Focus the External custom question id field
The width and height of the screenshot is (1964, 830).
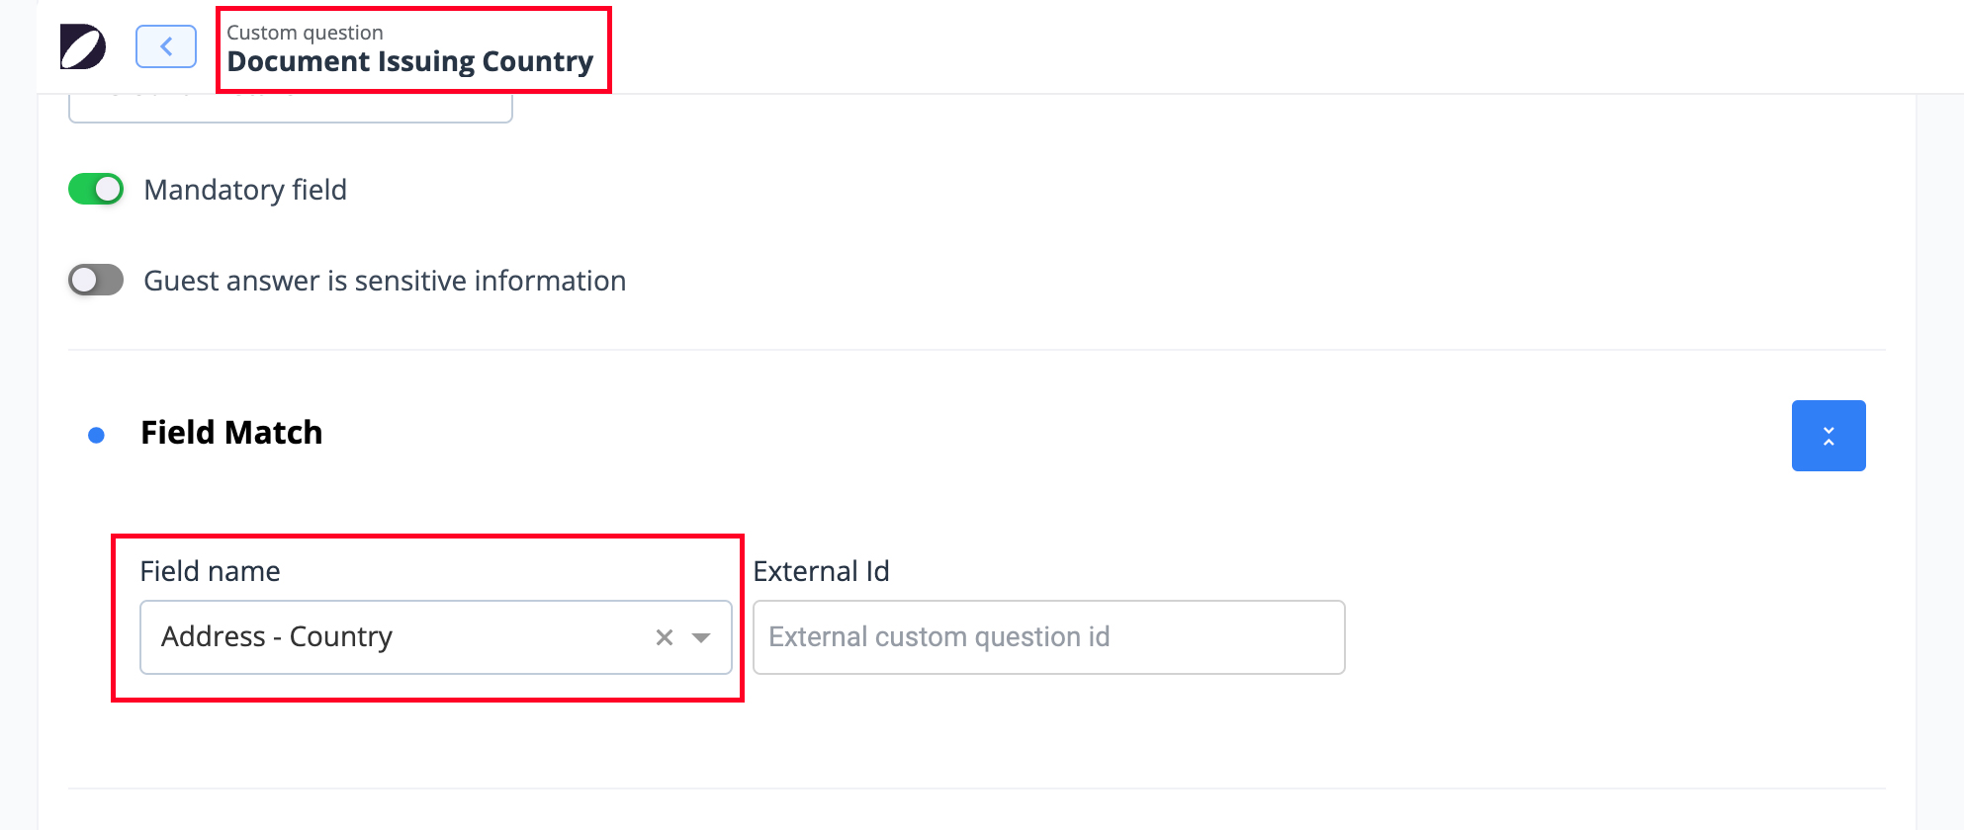(x=1049, y=637)
